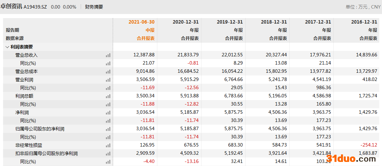Open the chart icon for 营业总成本
This screenshot has height=166, width=382.
click(x=108, y=71)
